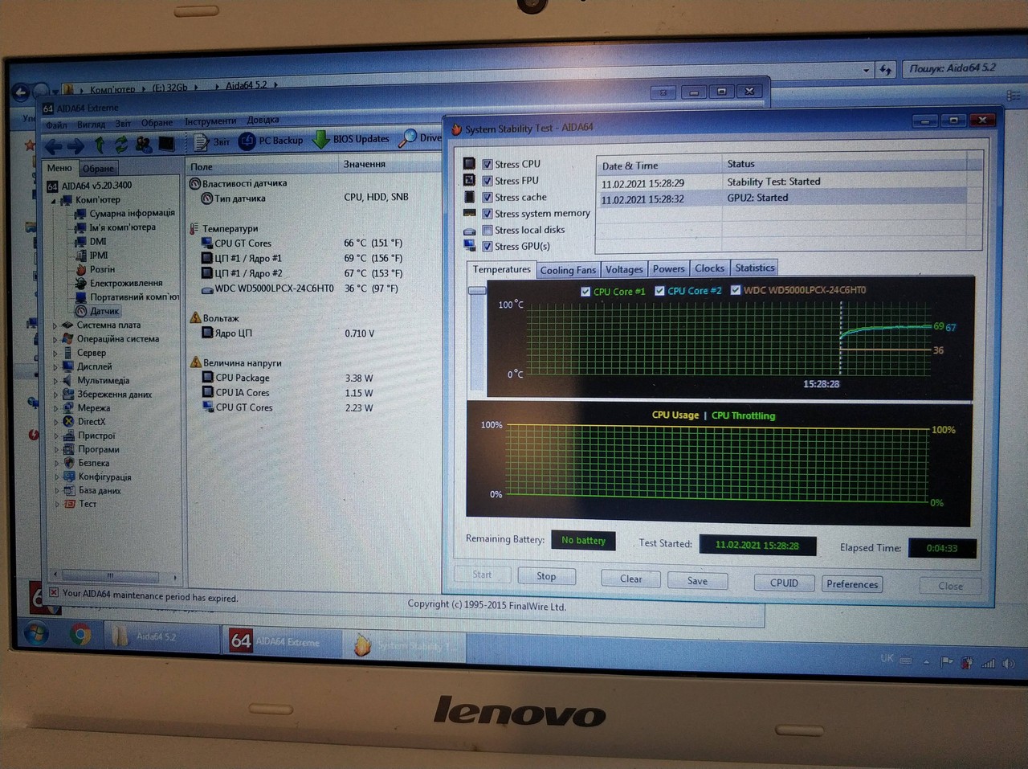Expand the Системна плата tree node

(55, 326)
